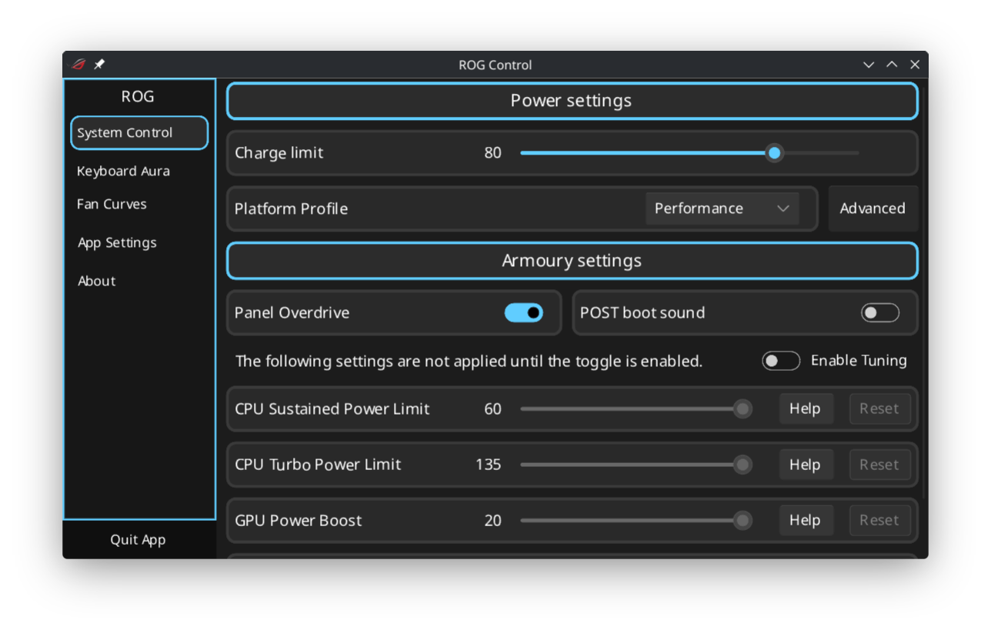991x633 pixels.
Task: Open the Platform Profile Performance dropdown
Action: [x=722, y=208]
